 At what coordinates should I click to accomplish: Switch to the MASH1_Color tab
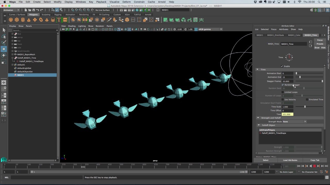click(x=294, y=35)
